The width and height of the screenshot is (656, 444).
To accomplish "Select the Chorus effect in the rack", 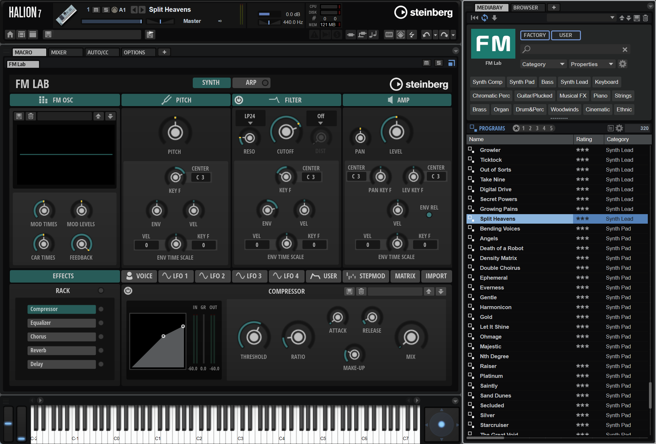I will [62, 337].
